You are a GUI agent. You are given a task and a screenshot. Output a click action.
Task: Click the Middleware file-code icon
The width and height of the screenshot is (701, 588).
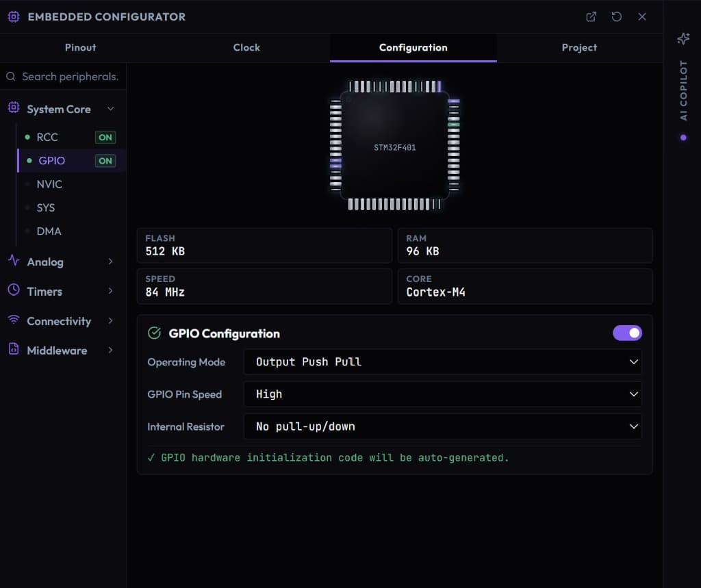tap(14, 349)
